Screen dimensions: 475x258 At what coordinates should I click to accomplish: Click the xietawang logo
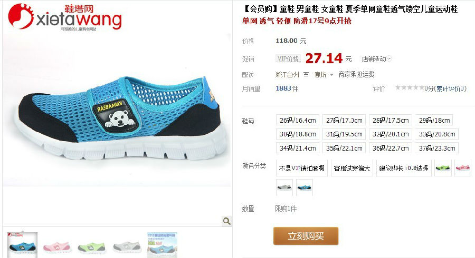tap(65, 17)
